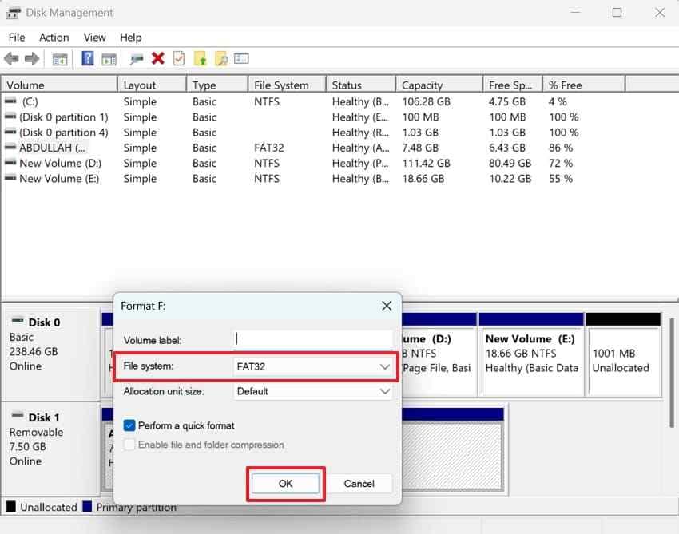Click the drive icon beside New Volume (D:)
Viewport: 679px width, 534px height.
coord(10,163)
